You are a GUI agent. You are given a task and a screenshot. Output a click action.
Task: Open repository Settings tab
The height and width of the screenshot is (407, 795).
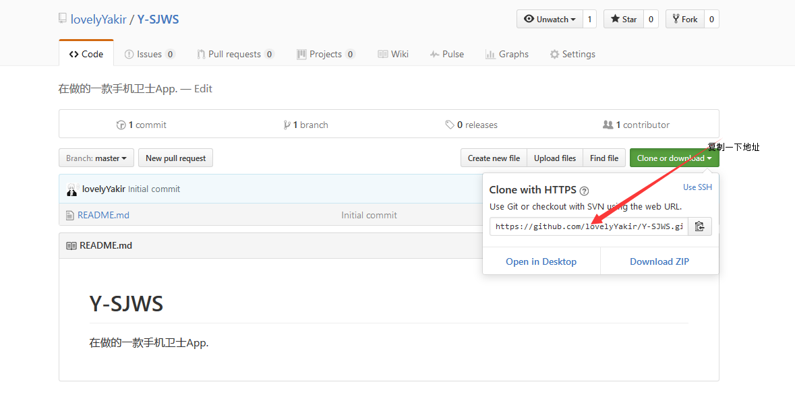click(572, 54)
